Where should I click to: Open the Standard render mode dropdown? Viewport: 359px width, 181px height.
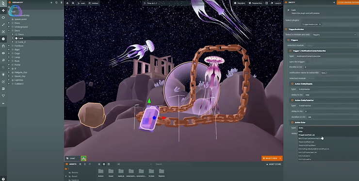[x=239, y=3]
